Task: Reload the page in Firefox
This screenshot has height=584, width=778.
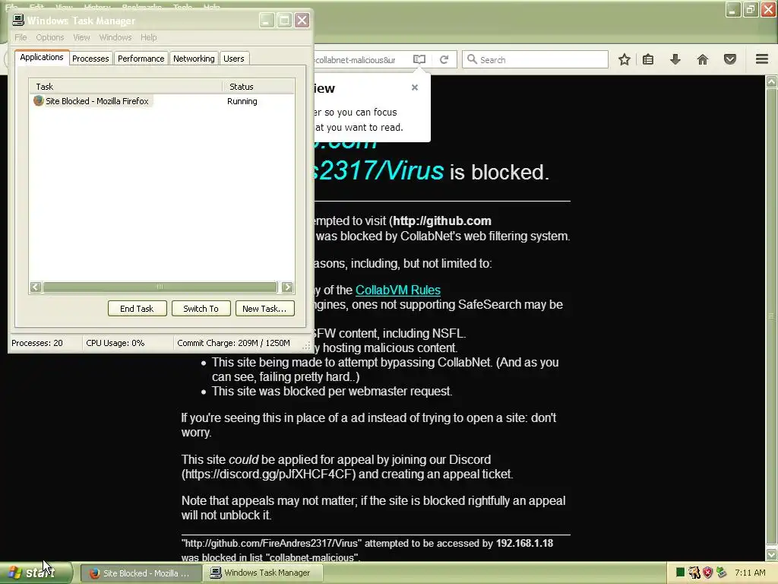Action: tap(444, 59)
